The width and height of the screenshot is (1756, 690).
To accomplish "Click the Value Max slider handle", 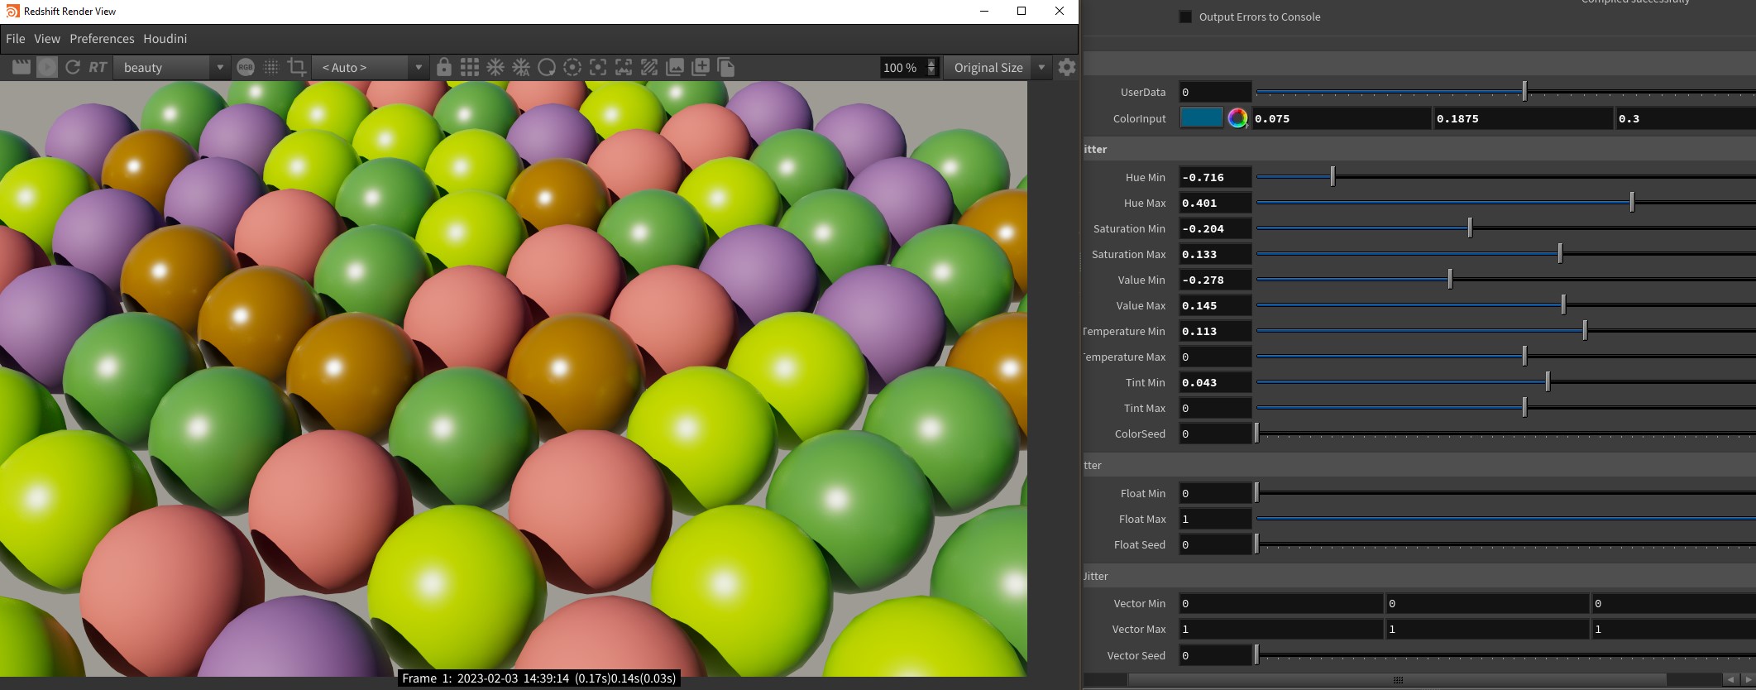I will click(1563, 304).
